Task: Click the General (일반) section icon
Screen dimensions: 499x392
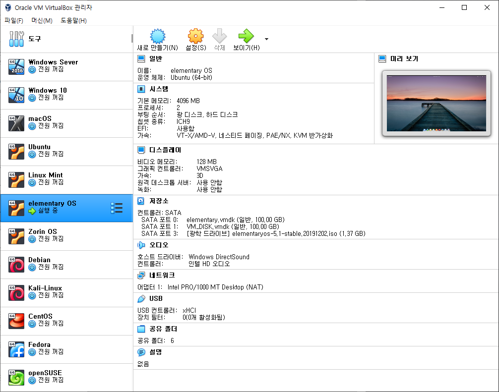Action: pyautogui.click(x=141, y=59)
